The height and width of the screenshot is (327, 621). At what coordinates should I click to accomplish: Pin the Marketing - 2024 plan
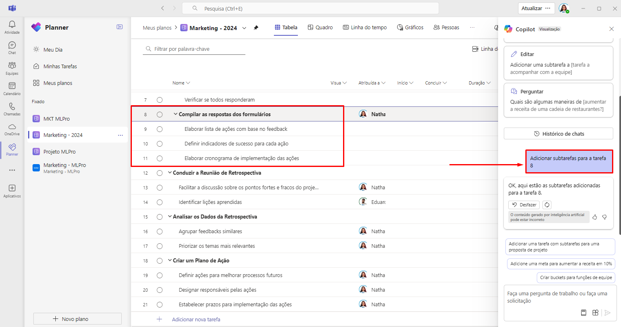tap(256, 28)
